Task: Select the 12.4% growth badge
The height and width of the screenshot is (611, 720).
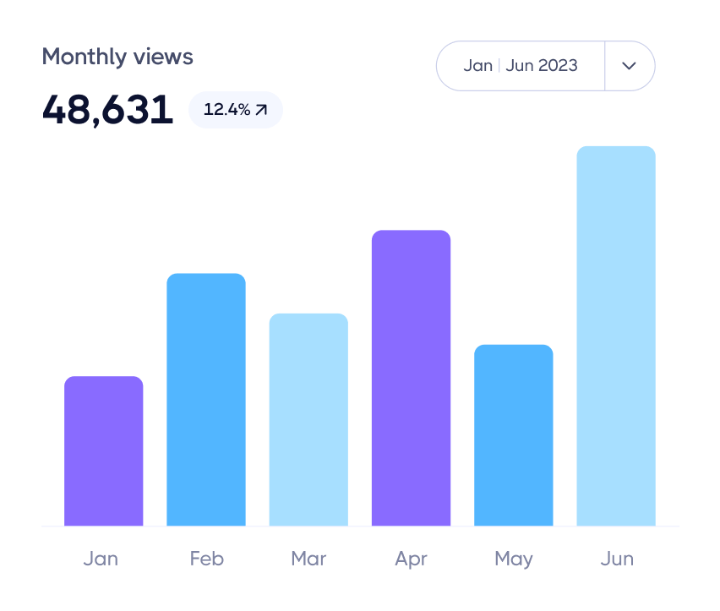Action: (235, 109)
